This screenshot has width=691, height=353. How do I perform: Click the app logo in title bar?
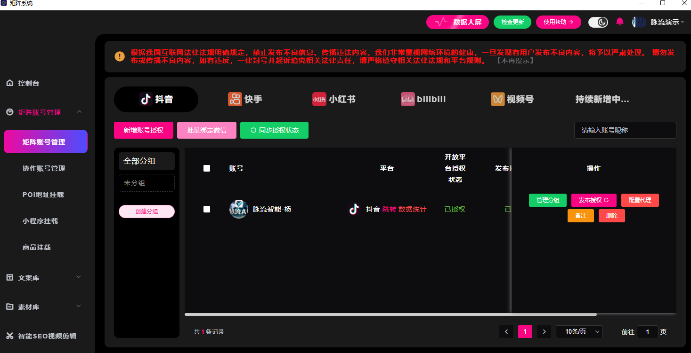pyautogui.click(x=4, y=3)
